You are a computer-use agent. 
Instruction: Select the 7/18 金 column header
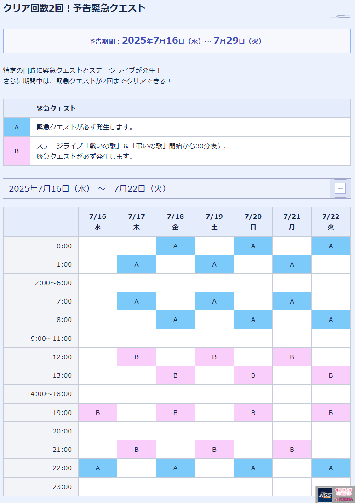click(175, 222)
